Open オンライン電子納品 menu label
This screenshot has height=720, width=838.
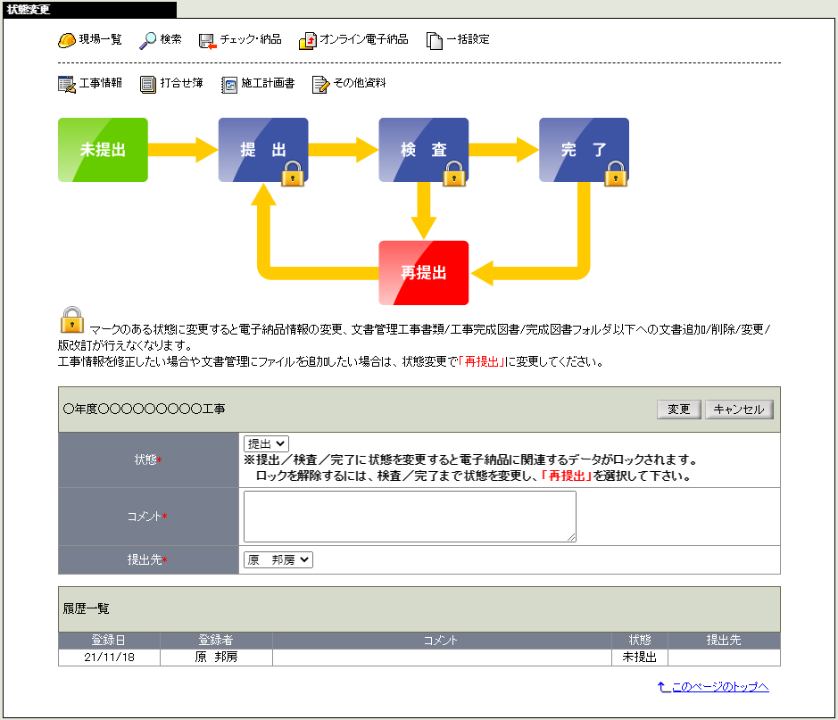364,39
